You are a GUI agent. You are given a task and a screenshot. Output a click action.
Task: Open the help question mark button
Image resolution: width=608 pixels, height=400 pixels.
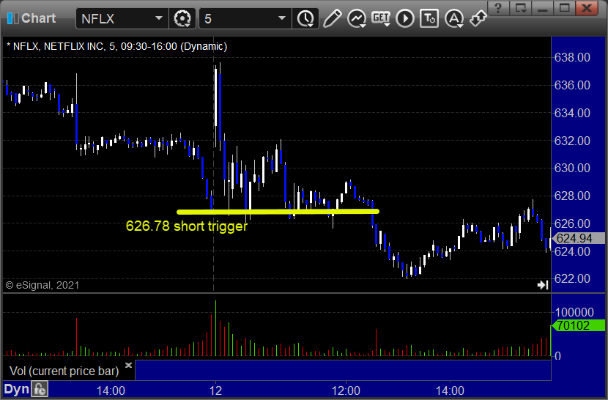tap(498, 7)
